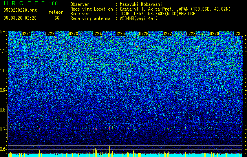Click the red meteor echo below 0222
The height and width of the screenshot is (157, 247).
[x=45, y=128]
